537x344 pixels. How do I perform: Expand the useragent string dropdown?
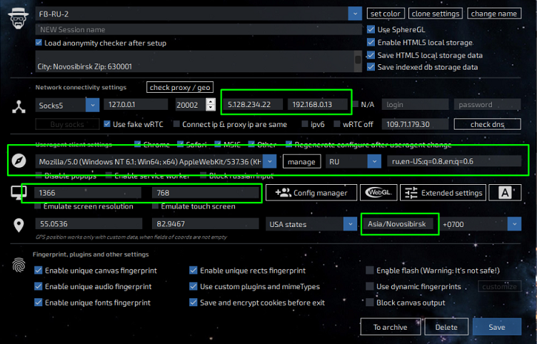(x=269, y=161)
